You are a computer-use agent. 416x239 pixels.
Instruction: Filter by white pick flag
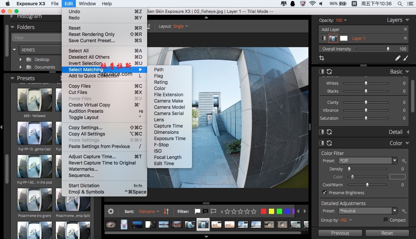click(x=198, y=211)
